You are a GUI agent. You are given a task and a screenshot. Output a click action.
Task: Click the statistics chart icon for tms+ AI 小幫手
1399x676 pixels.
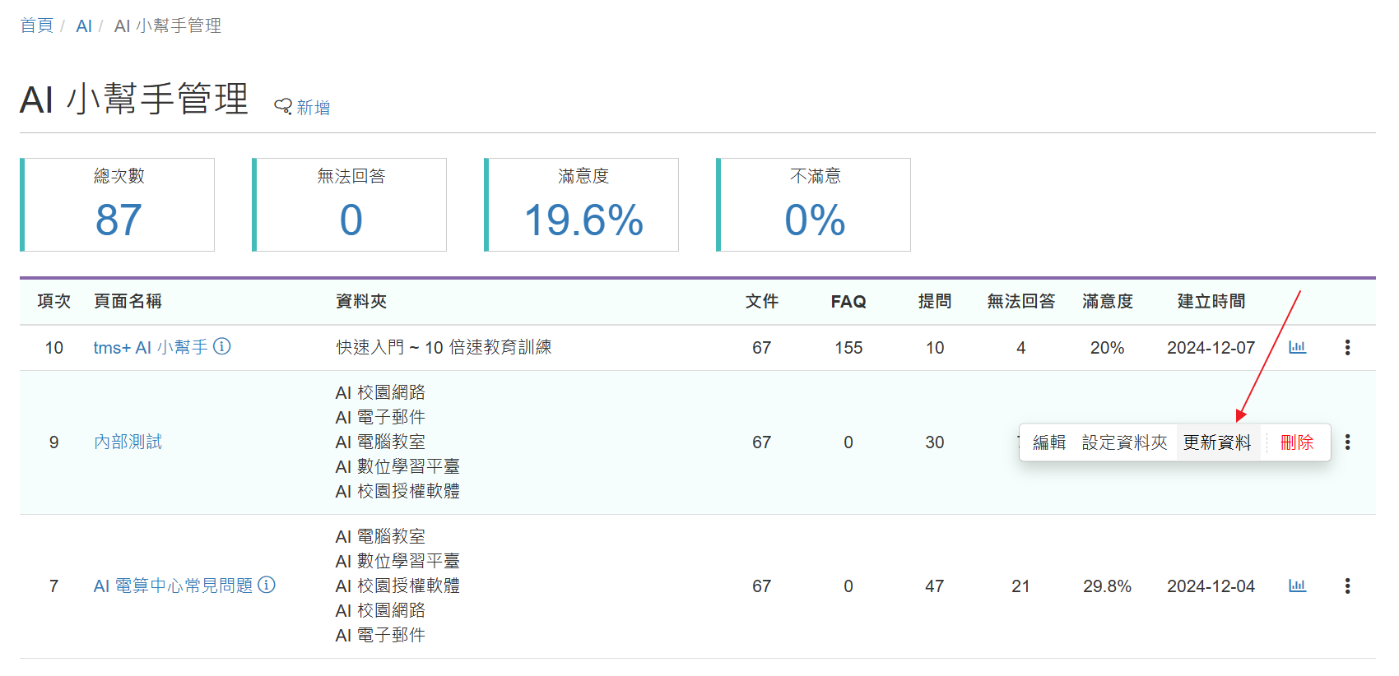tap(1297, 347)
